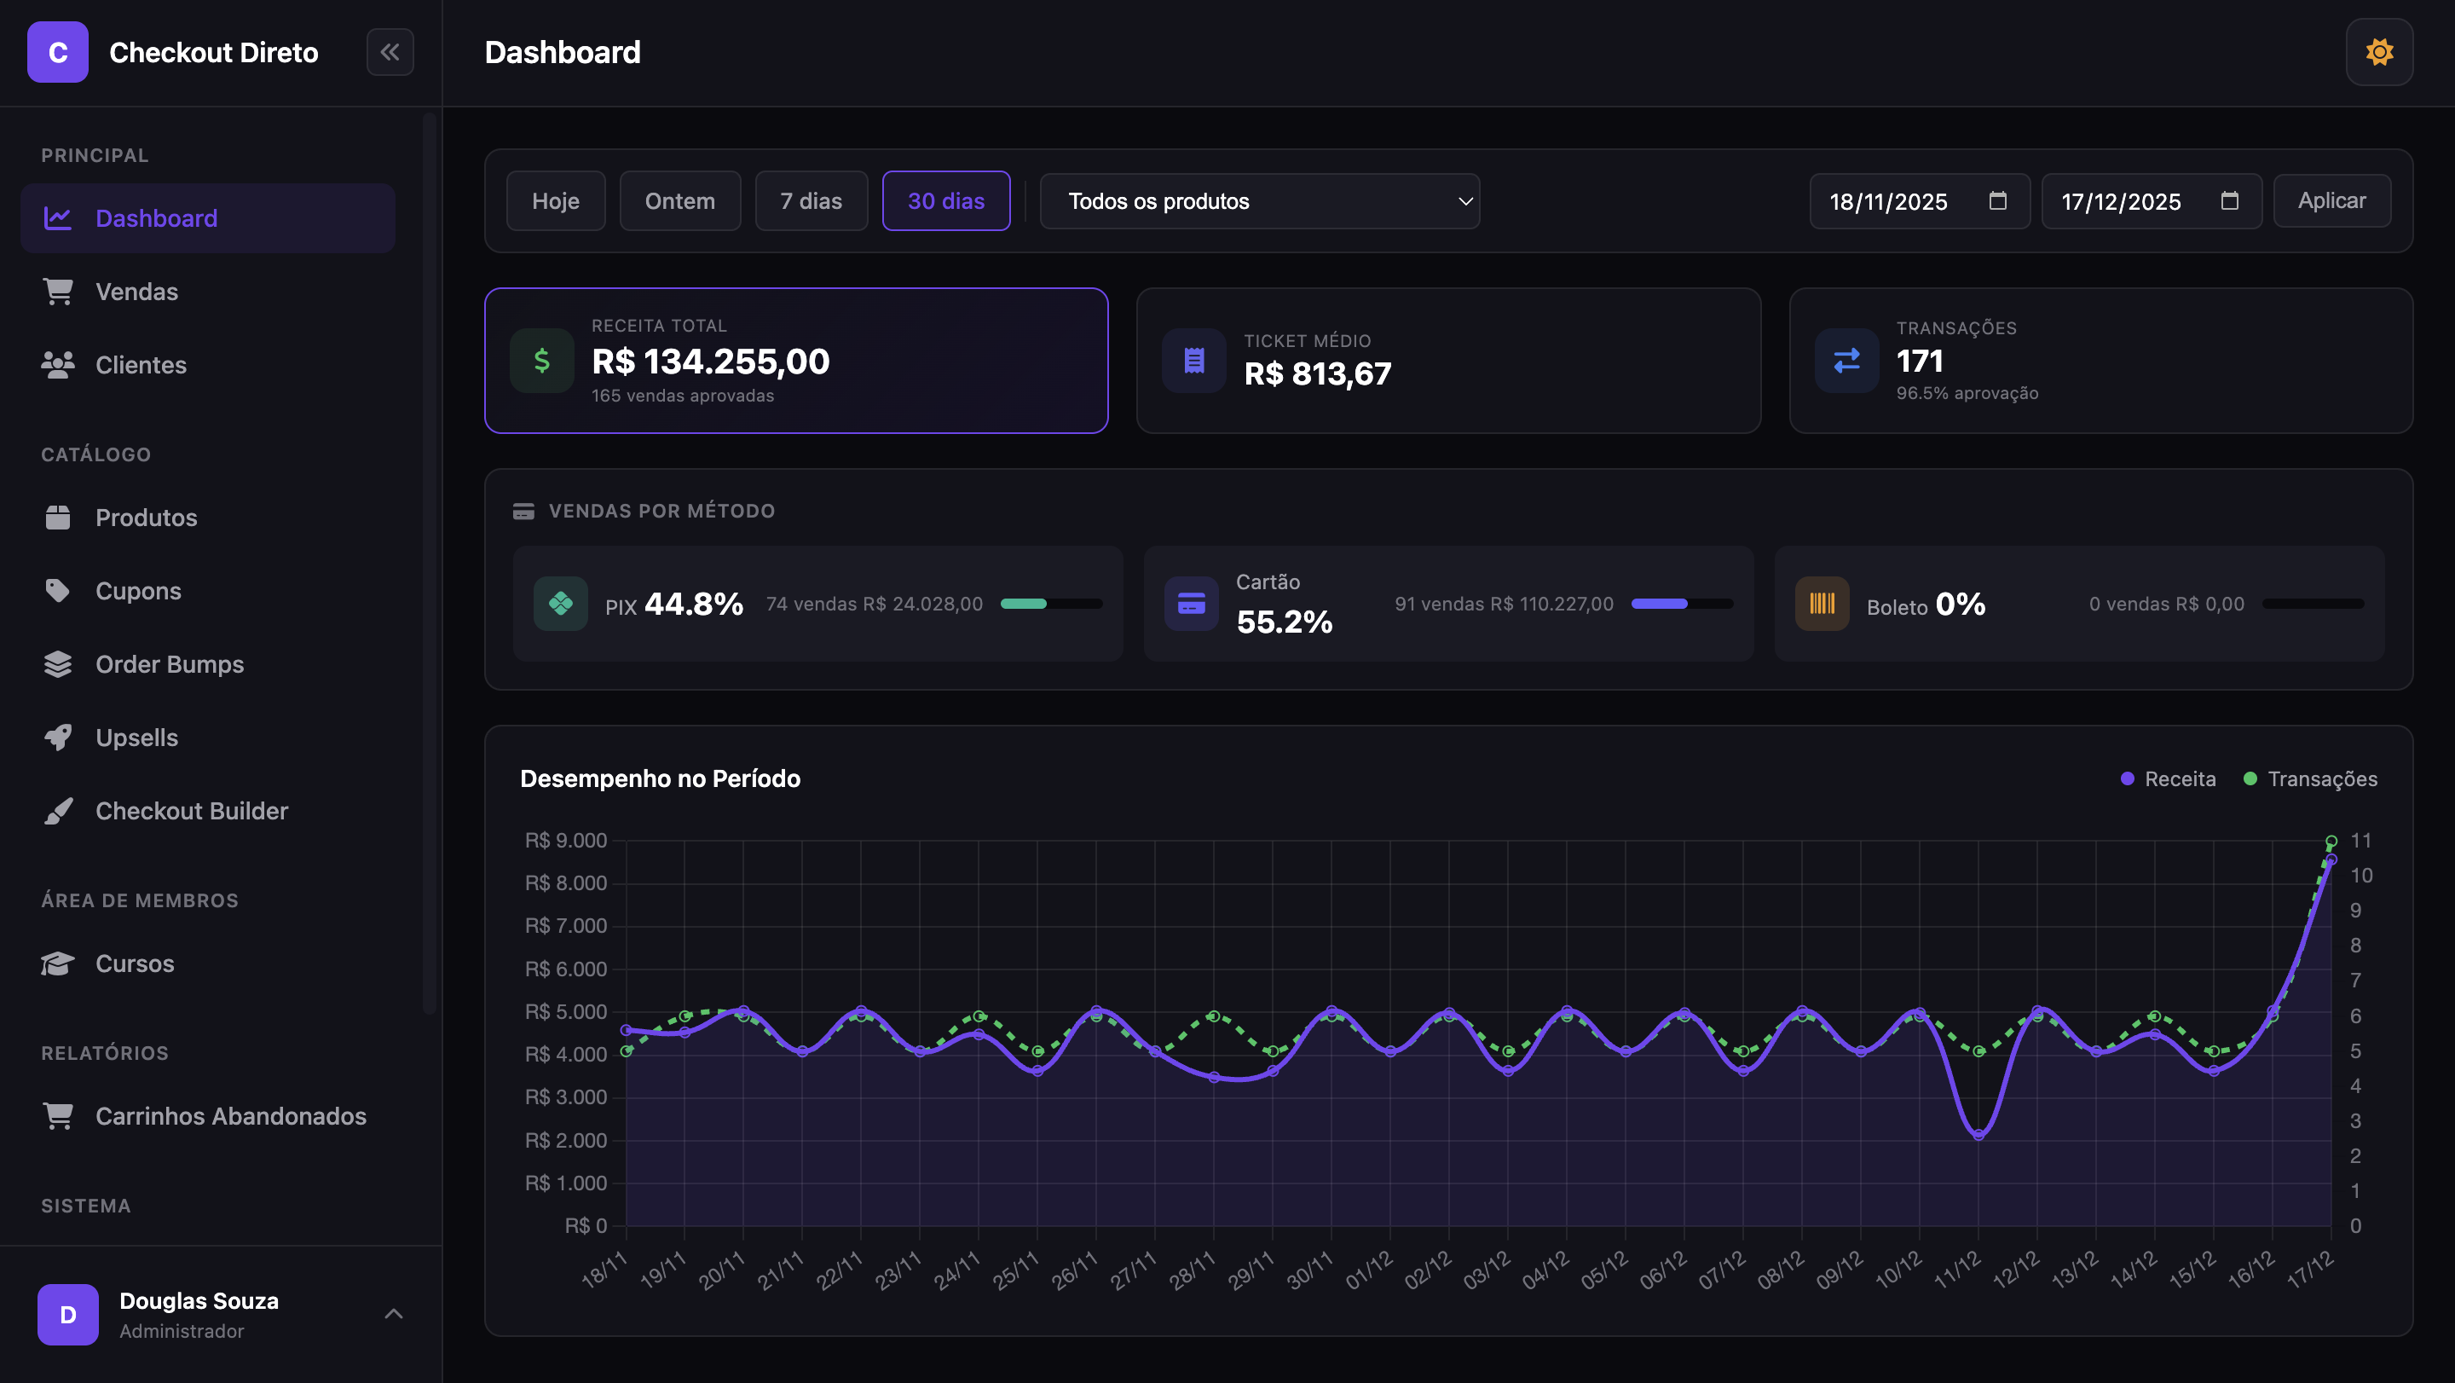2455x1383 pixels.
Task: Click the Upsells rocket icon
Action: point(57,737)
